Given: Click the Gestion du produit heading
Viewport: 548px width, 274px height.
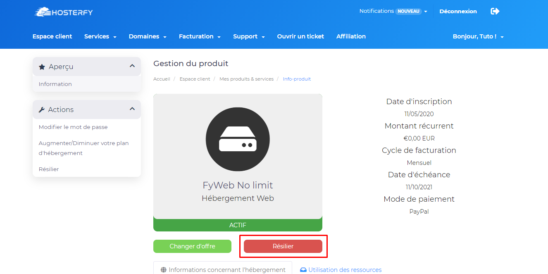Looking at the screenshot, I should [x=191, y=63].
